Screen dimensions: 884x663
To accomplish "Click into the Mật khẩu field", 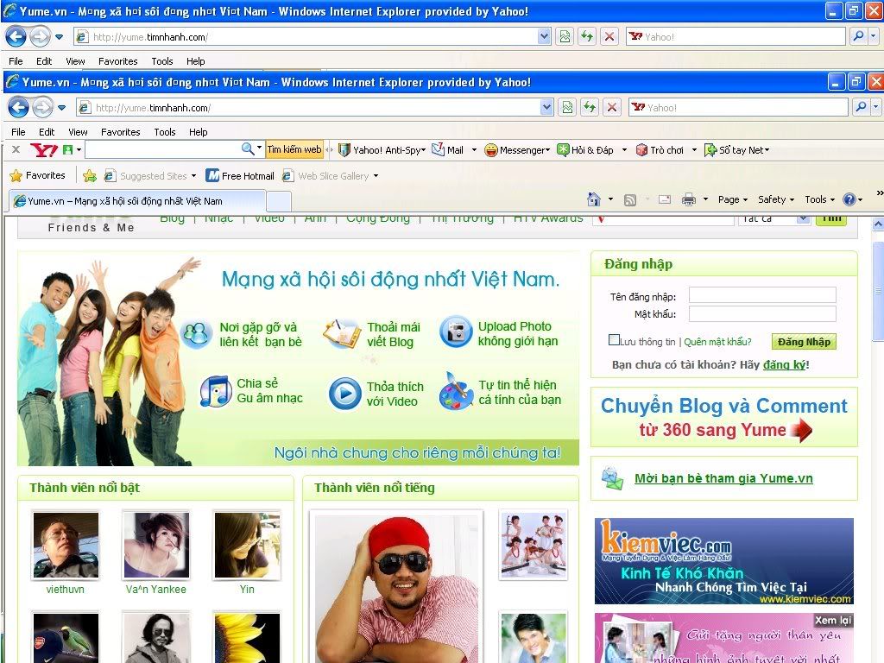I will 762,314.
